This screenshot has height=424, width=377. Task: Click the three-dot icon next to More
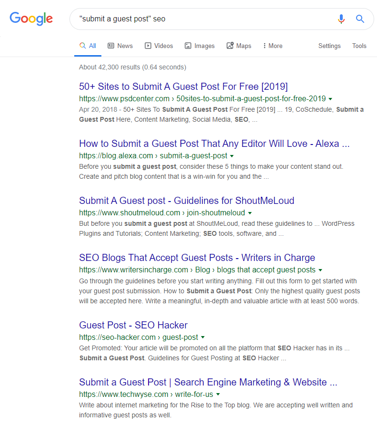pos(266,45)
